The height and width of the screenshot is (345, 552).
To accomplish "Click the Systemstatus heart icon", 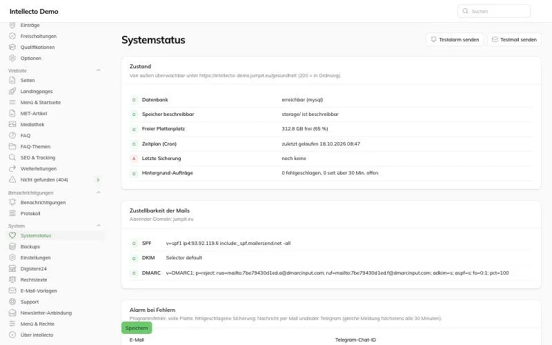I will coord(12,235).
